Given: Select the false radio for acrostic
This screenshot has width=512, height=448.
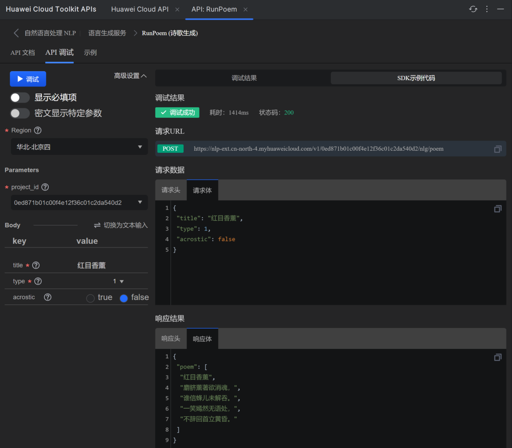Looking at the screenshot, I should [124, 298].
